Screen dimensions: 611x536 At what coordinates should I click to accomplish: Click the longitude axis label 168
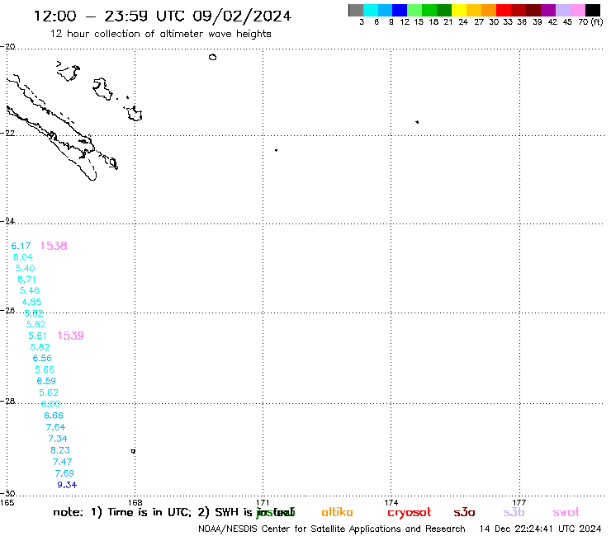coord(135,503)
